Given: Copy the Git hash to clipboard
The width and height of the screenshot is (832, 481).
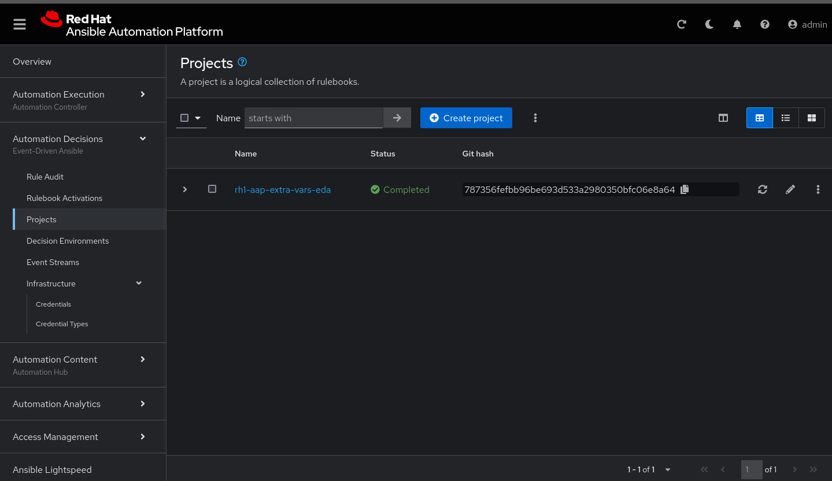Looking at the screenshot, I should (x=685, y=189).
